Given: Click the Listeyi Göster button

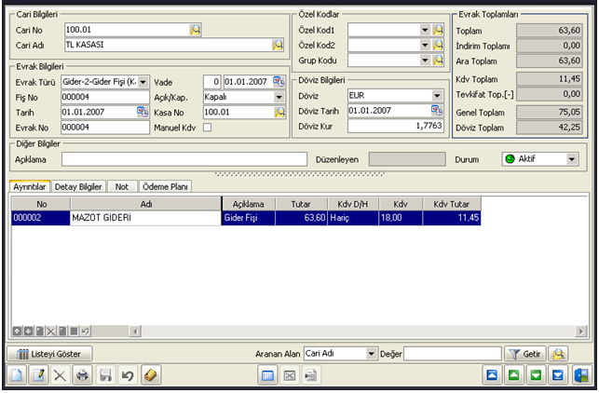Looking at the screenshot, I should coord(49,354).
